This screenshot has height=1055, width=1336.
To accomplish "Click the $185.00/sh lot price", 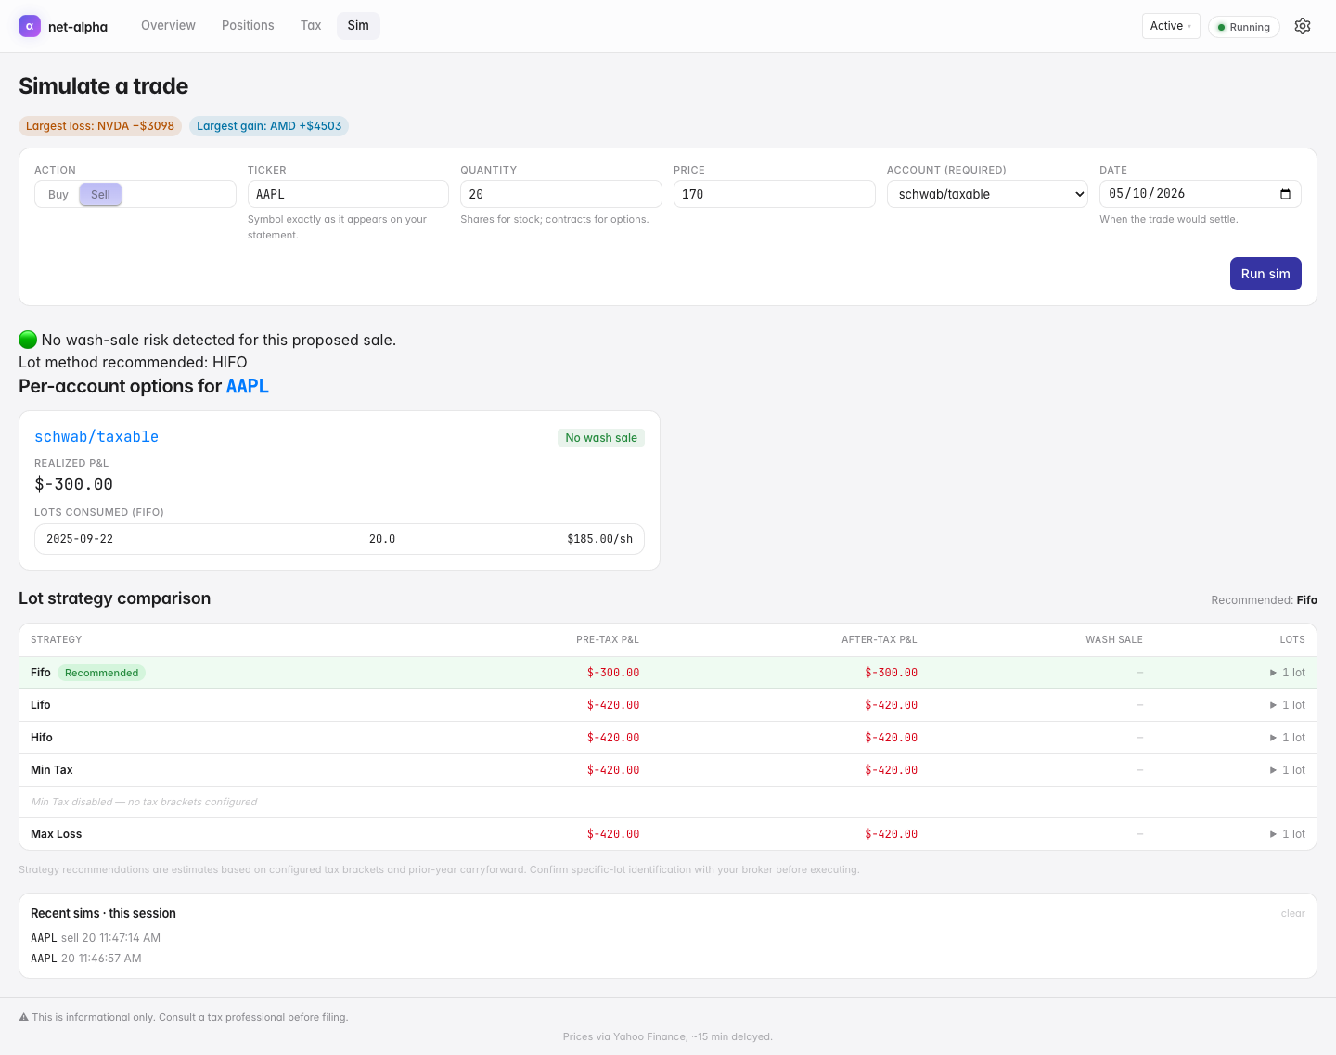I will 600,539.
